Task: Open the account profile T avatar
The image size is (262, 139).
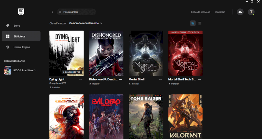Action: pyautogui.click(x=251, y=12)
